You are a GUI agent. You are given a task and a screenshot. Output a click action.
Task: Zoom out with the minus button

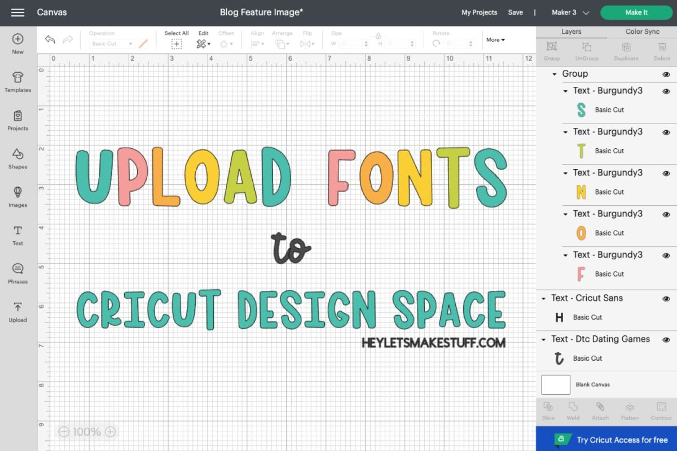tap(64, 432)
